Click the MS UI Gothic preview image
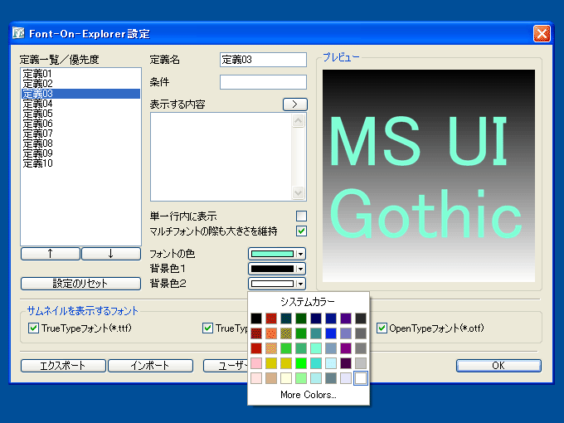This screenshot has height=423, width=564. click(x=429, y=176)
